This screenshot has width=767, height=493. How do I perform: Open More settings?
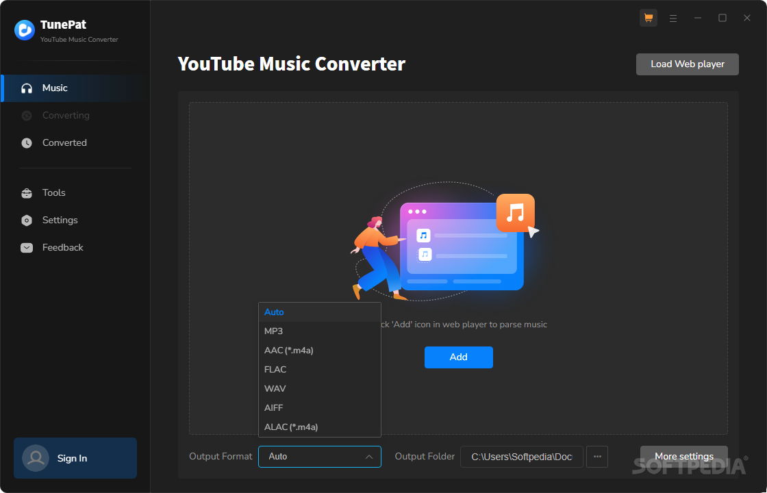point(684,456)
